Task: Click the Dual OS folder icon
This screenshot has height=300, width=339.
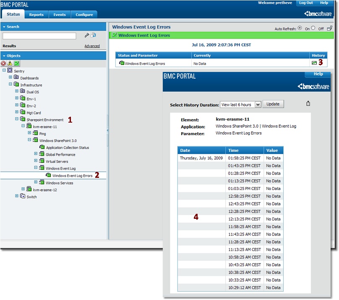Action: click(x=23, y=91)
